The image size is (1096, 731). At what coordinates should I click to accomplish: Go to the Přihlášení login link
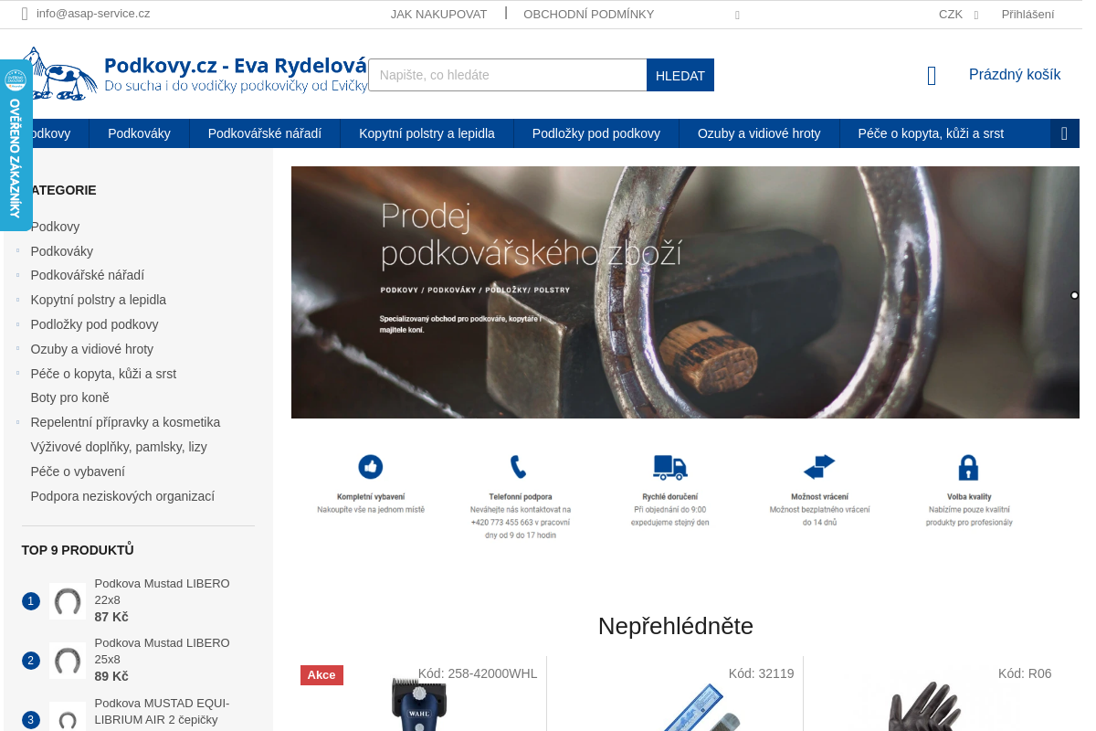point(1027,15)
